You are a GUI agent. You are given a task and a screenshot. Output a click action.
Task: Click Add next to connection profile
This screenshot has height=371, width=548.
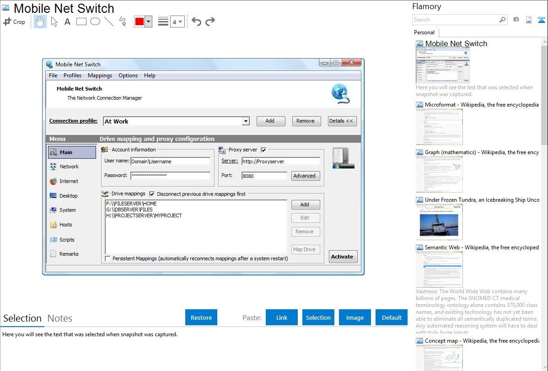click(270, 121)
